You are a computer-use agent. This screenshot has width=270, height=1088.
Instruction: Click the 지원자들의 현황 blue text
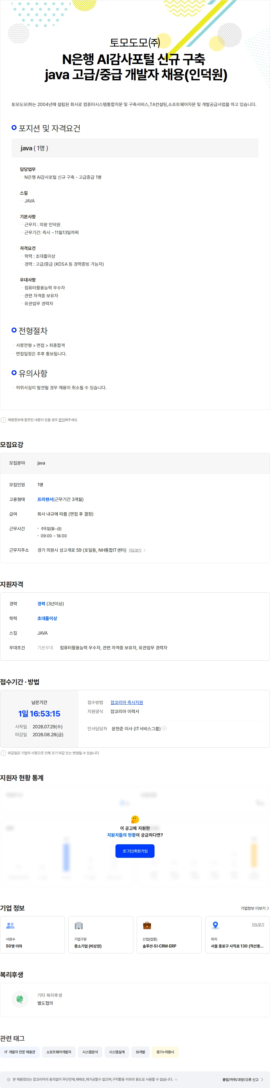[121, 835]
